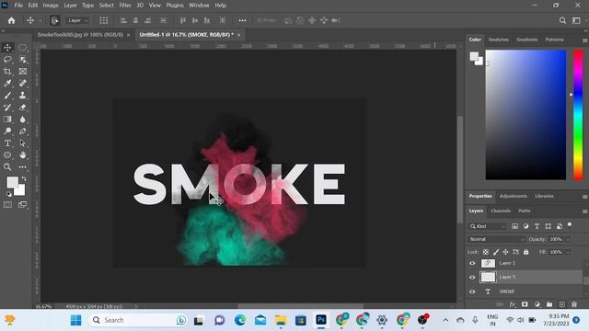Select the Brush tool
The width and height of the screenshot is (589, 331).
[x=7, y=96]
